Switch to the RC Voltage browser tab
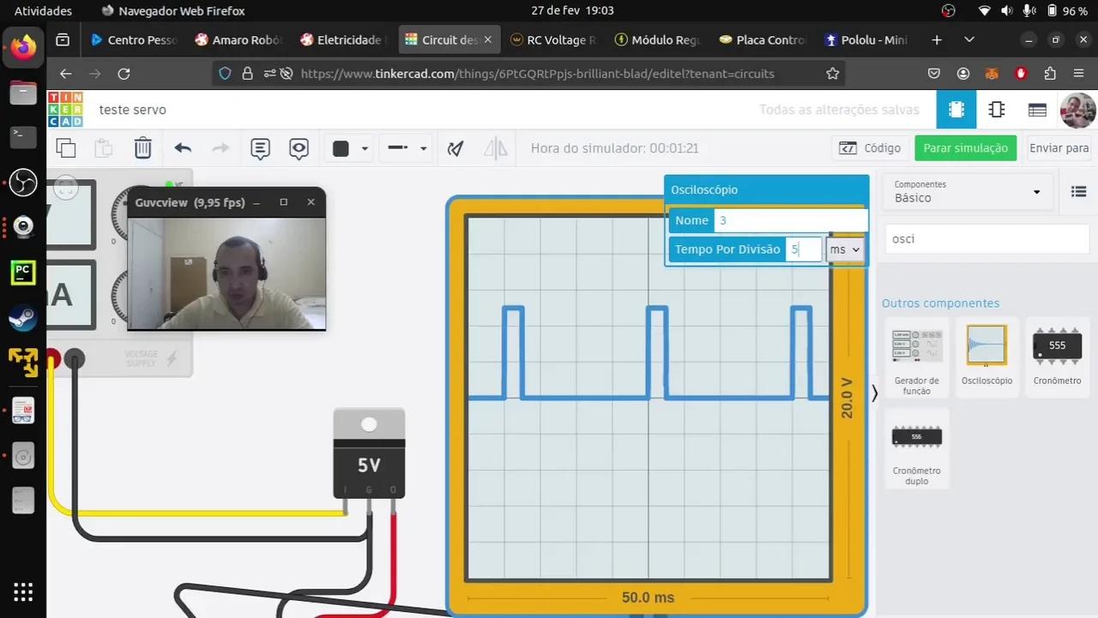1098x618 pixels. point(553,39)
